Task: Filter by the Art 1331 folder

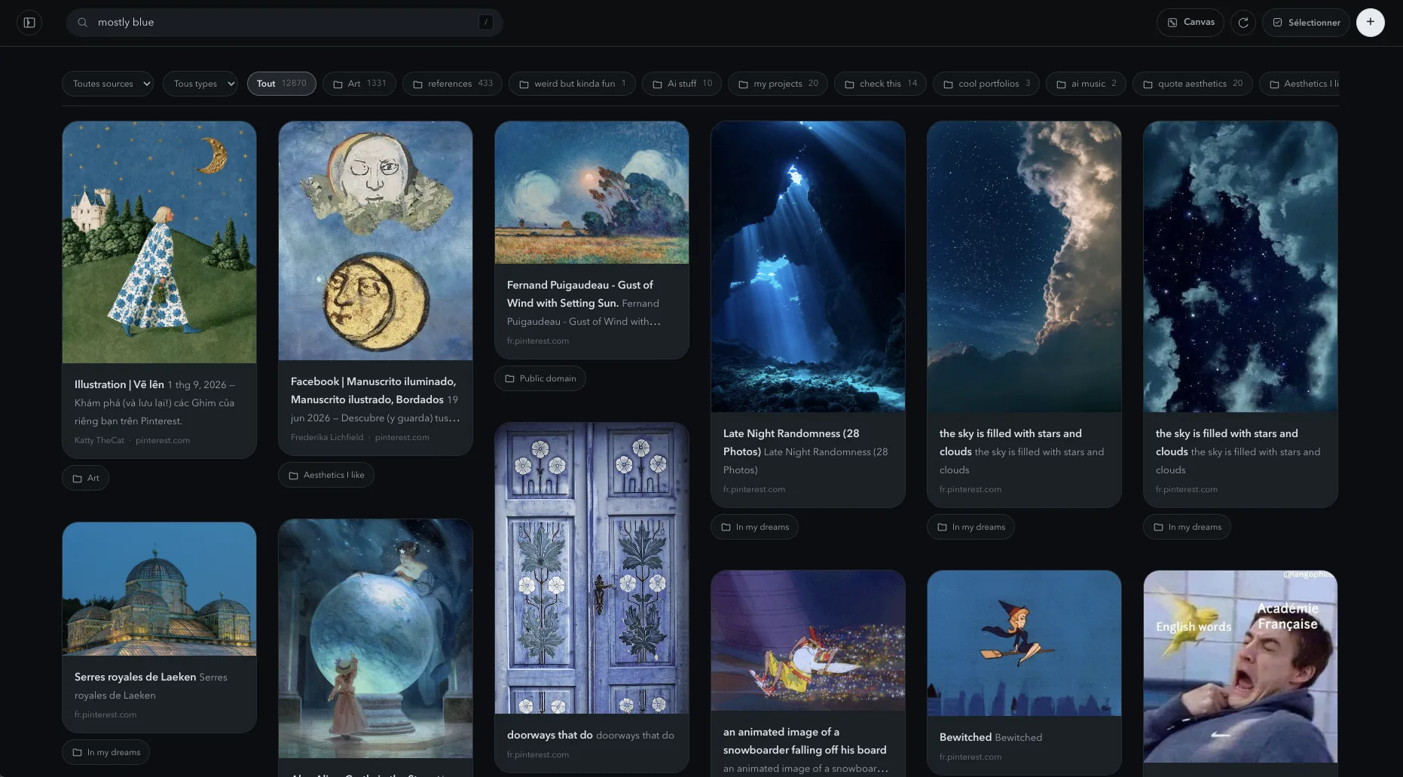Action: [x=359, y=84]
